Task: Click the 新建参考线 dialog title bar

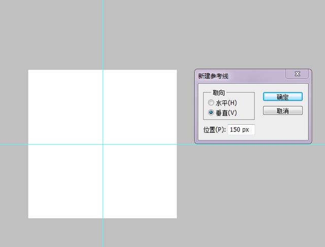Action: coord(239,76)
